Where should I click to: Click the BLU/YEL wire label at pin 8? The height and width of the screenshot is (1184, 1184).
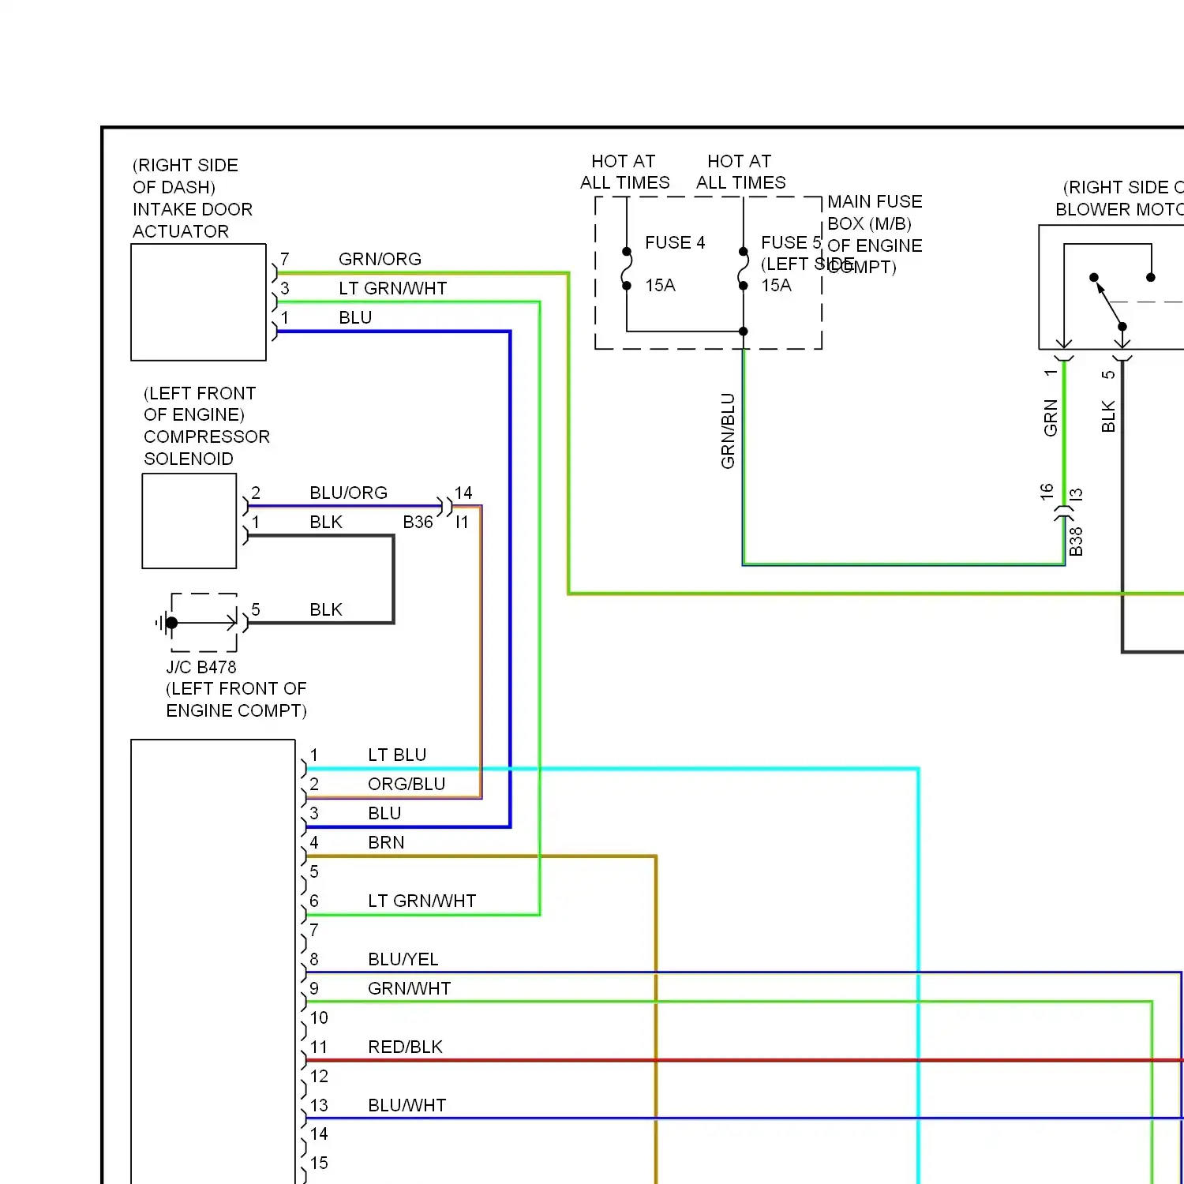tap(403, 959)
